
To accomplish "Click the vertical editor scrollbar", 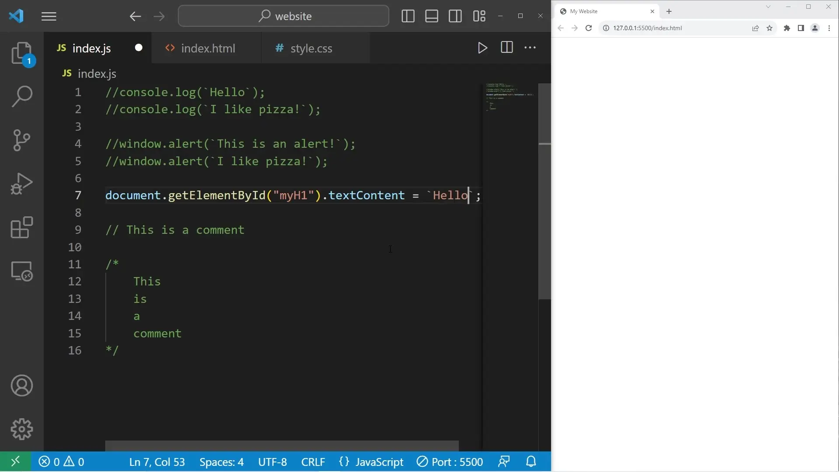I will tap(544, 191).
